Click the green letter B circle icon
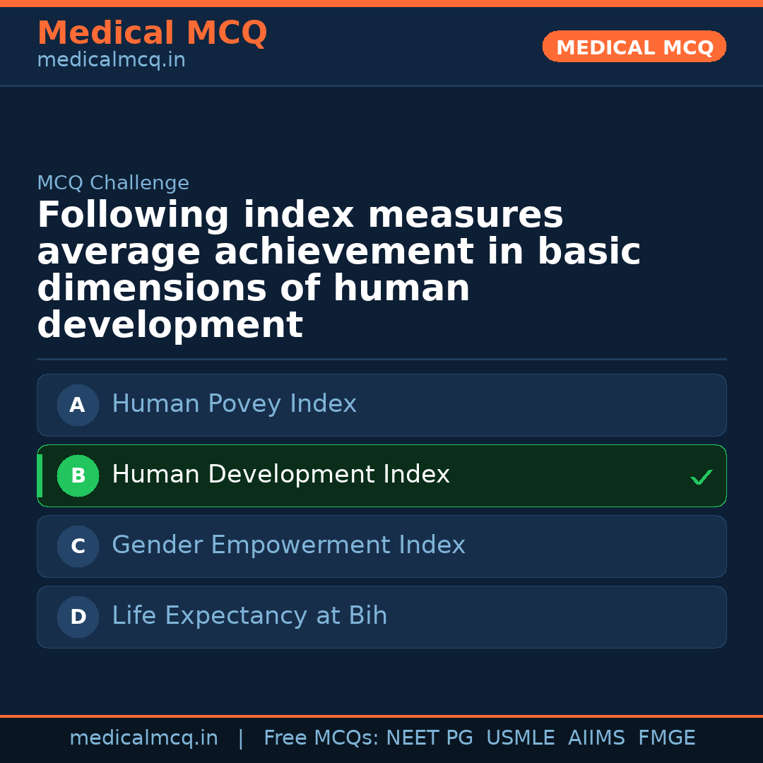The image size is (763, 763). [x=78, y=475]
